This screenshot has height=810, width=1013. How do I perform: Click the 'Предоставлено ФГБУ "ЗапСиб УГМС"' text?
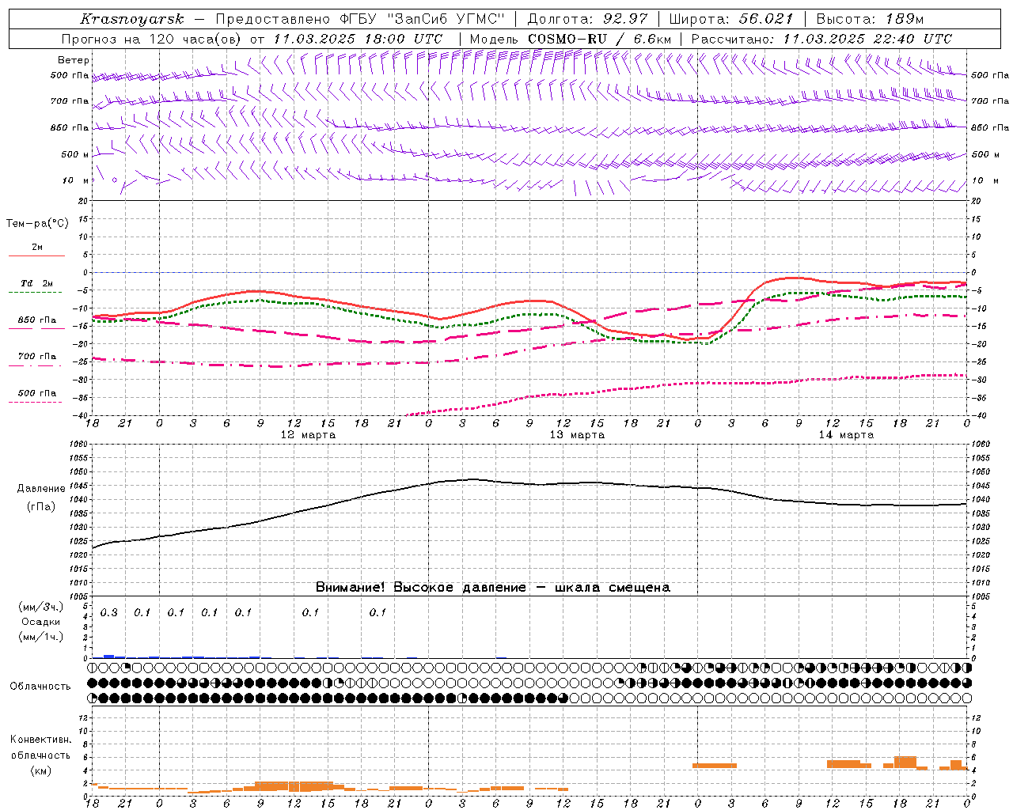[362, 19]
